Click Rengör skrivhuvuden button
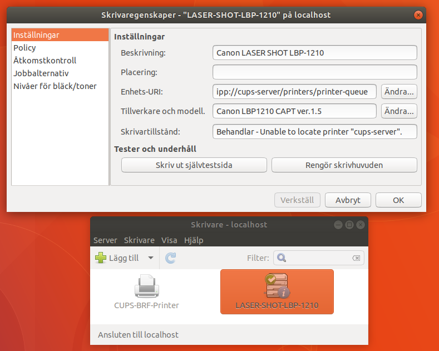This screenshot has height=351, width=439. (344, 165)
